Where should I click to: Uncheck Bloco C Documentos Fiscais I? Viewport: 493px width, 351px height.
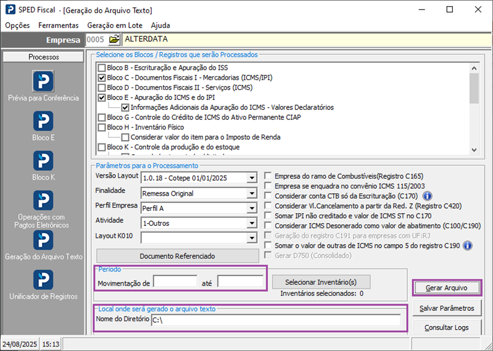pyautogui.click(x=101, y=78)
